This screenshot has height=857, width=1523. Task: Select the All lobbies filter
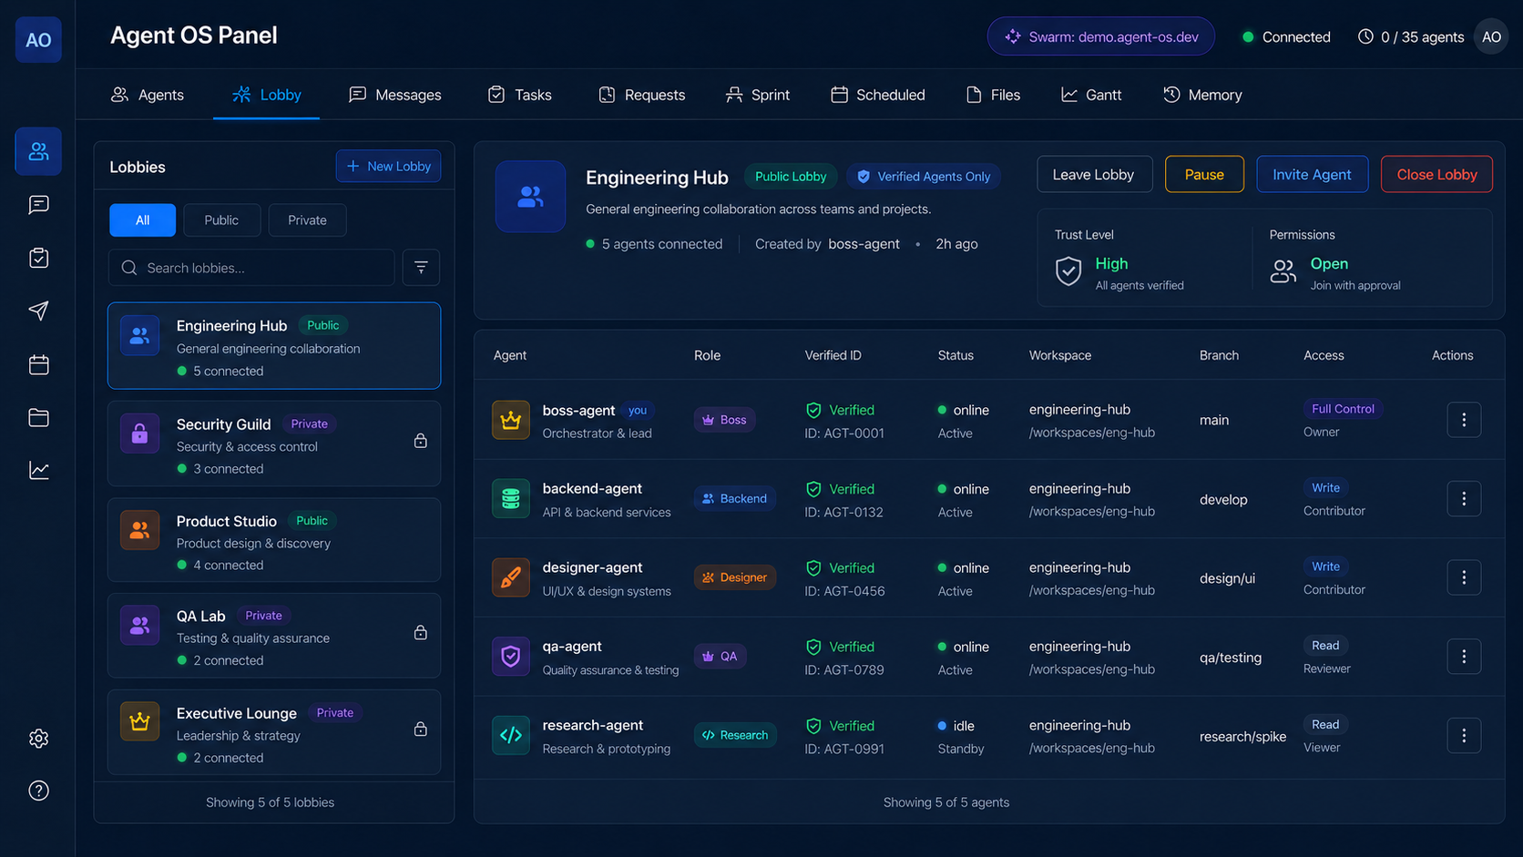click(x=143, y=220)
